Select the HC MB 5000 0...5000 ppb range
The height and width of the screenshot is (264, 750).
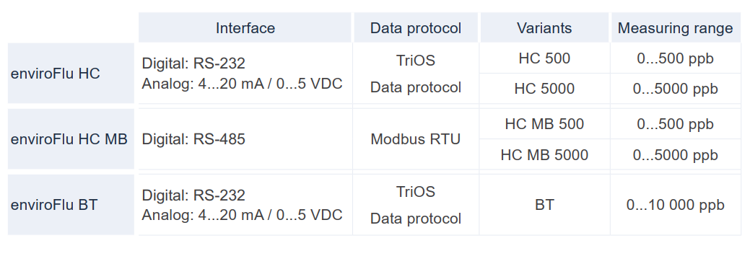pos(676,154)
